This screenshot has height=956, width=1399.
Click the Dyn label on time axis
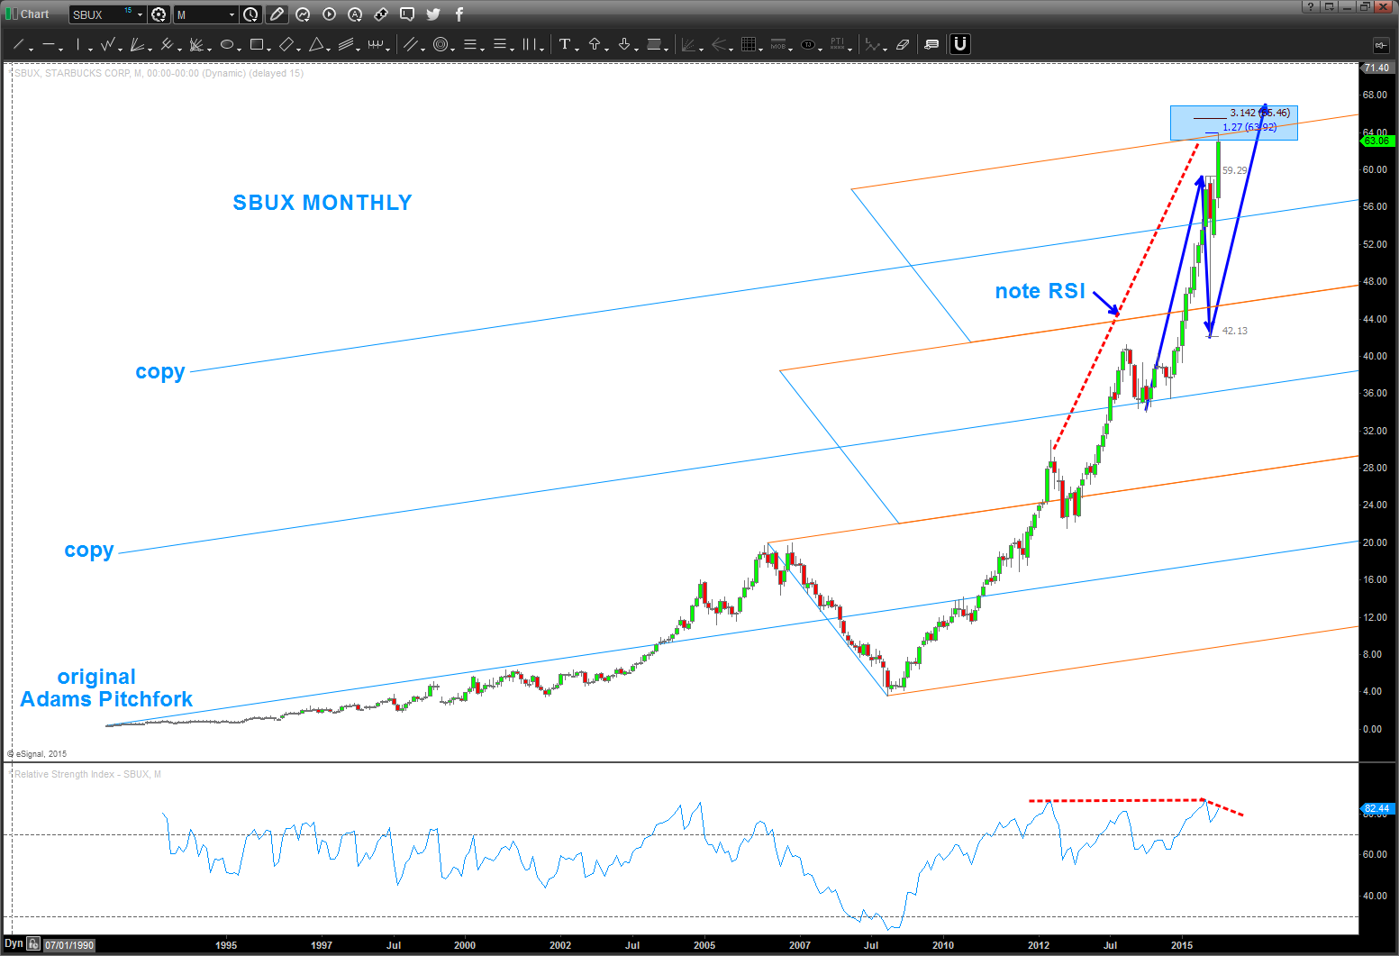pos(14,944)
